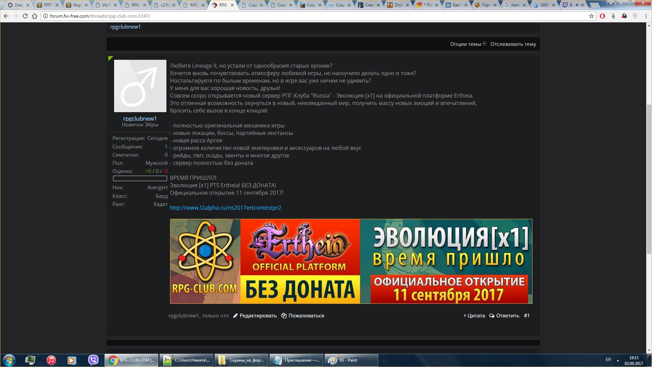
Task: Open the Windows Start button
Action: [9, 360]
